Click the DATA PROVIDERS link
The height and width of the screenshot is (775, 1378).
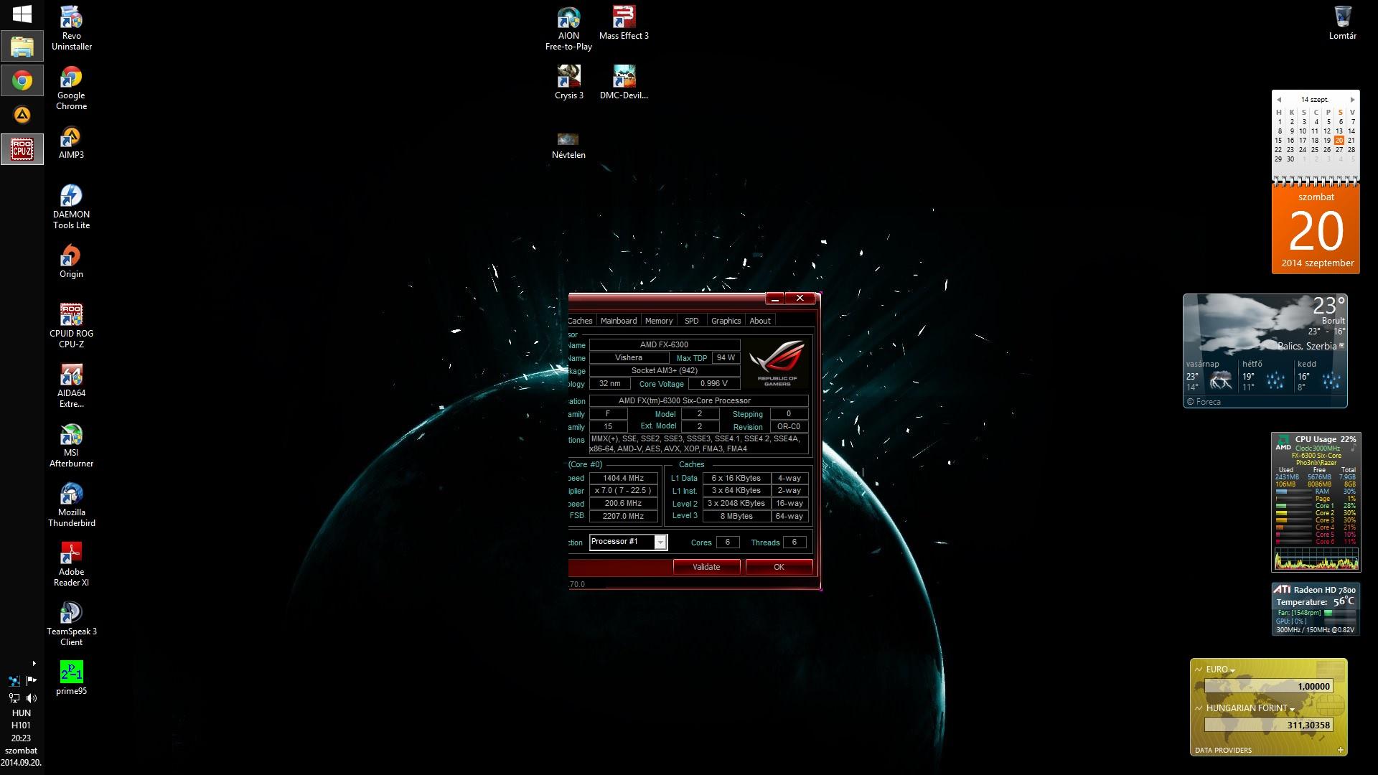click(x=1223, y=750)
